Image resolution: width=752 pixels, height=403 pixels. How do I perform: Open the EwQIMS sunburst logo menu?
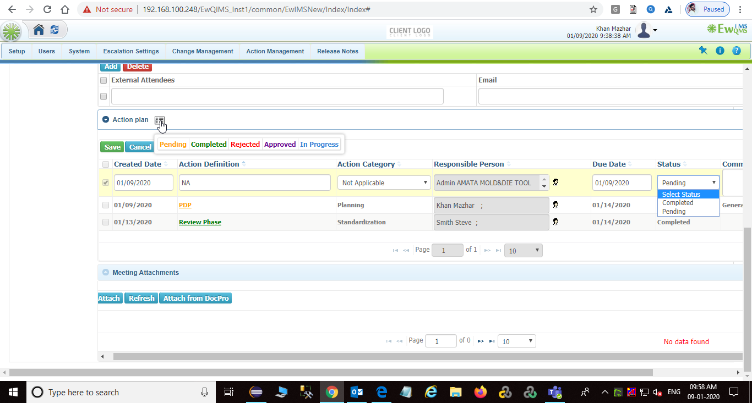[x=11, y=32]
